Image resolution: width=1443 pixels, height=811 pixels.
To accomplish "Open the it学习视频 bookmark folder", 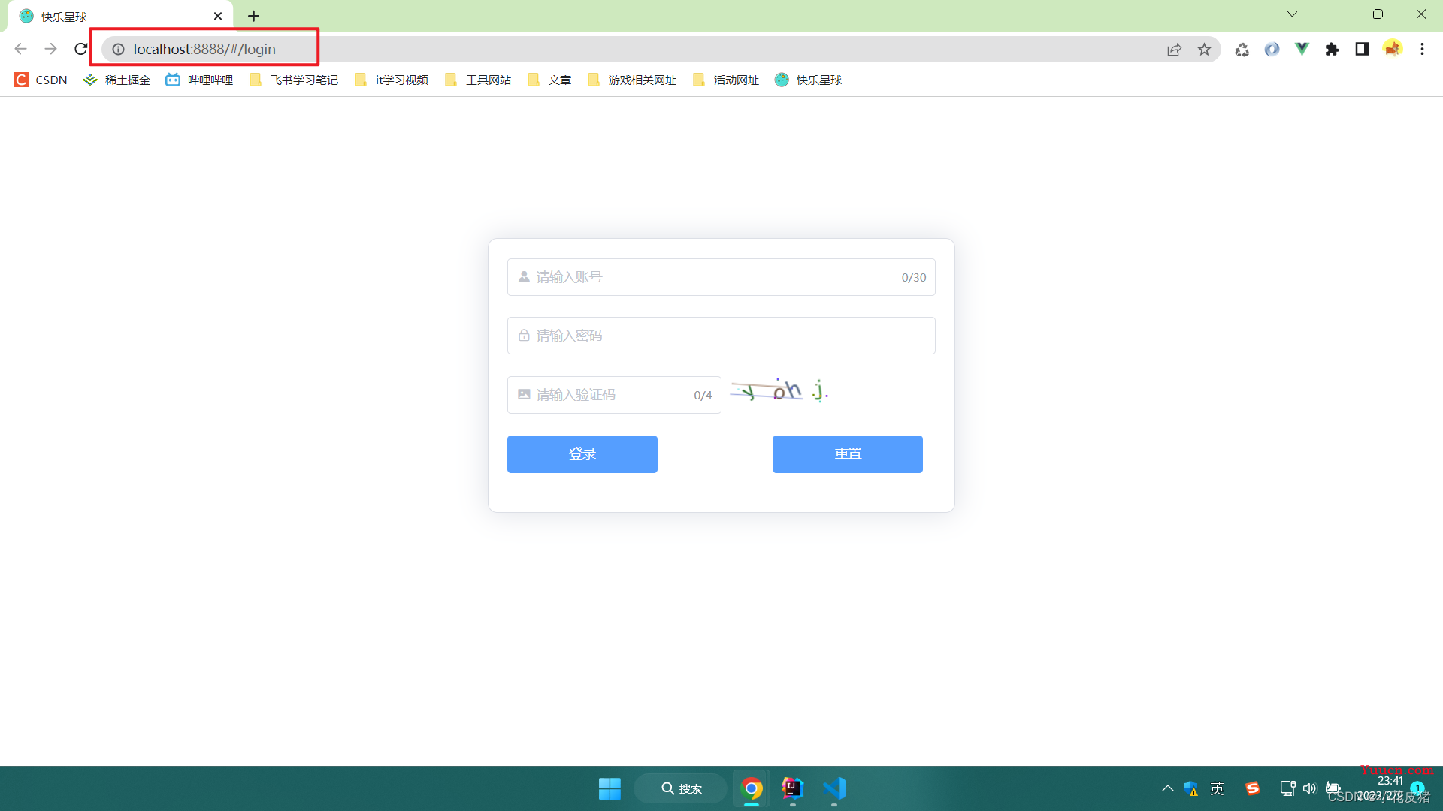I will coord(391,80).
